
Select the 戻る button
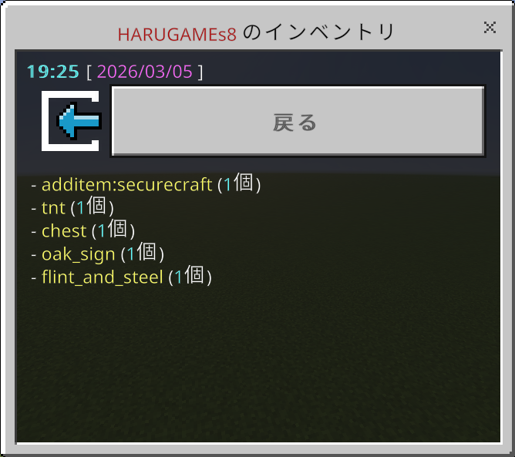coord(298,121)
